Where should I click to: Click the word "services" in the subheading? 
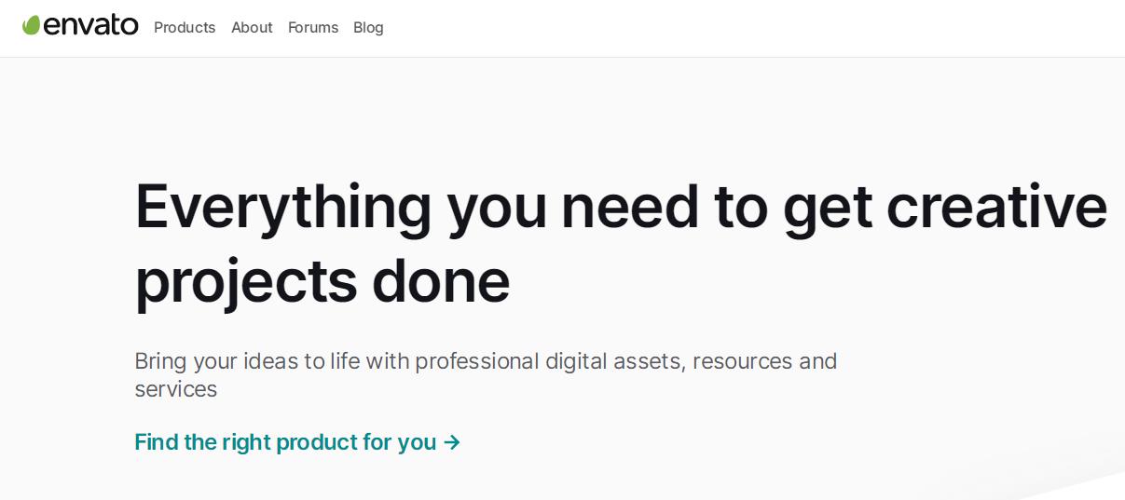pyautogui.click(x=175, y=389)
